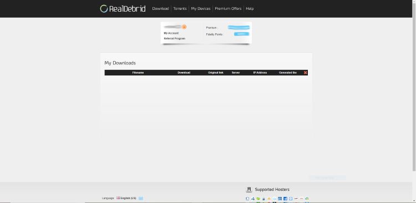Click the padlock hoster icon

263,199
